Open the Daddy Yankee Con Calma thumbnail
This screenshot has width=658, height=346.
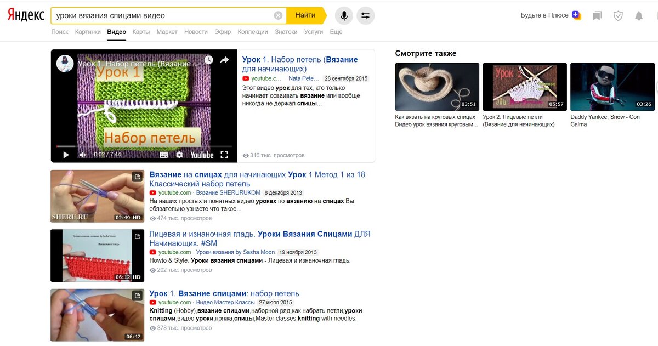612,87
